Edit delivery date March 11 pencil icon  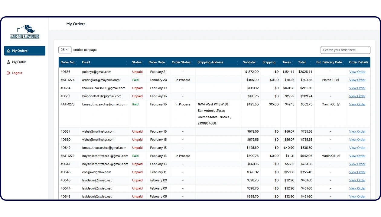338,80
